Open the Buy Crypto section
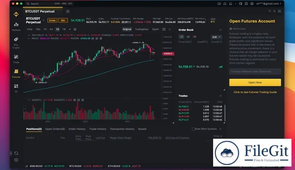295x170 pixels. click(x=16, y=43)
